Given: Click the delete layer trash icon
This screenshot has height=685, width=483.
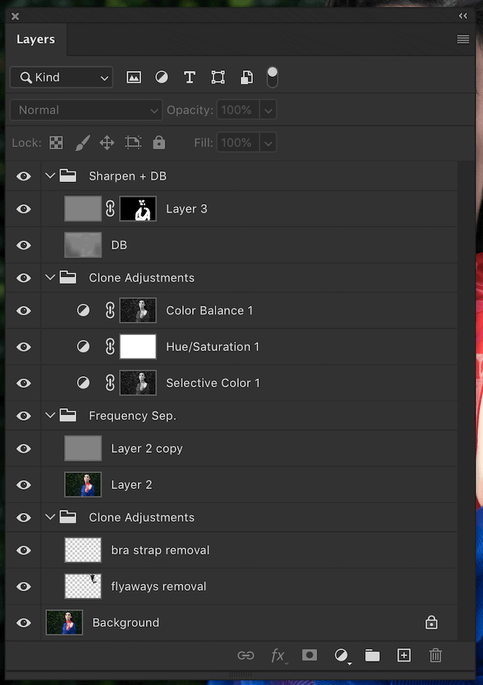Looking at the screenshot, I should (436, 656).
